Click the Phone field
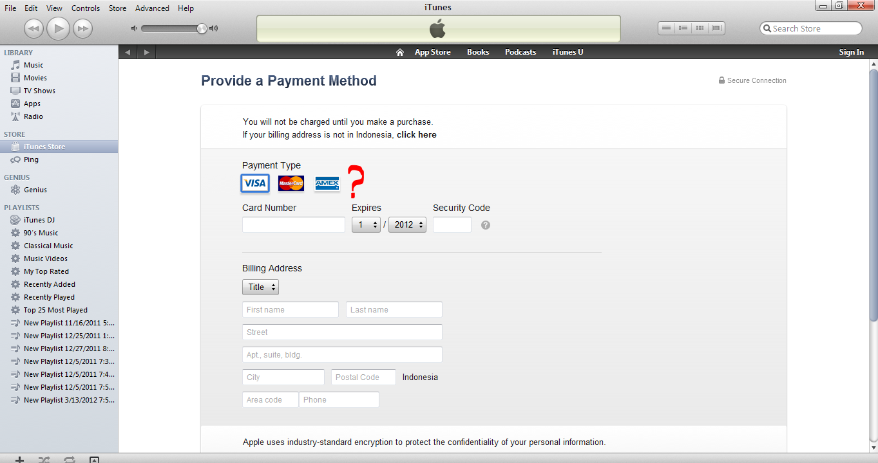 339,400
